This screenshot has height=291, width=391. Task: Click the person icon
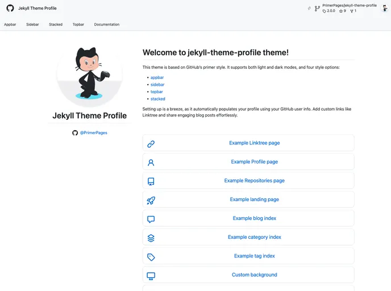click(x=151, y=163)
